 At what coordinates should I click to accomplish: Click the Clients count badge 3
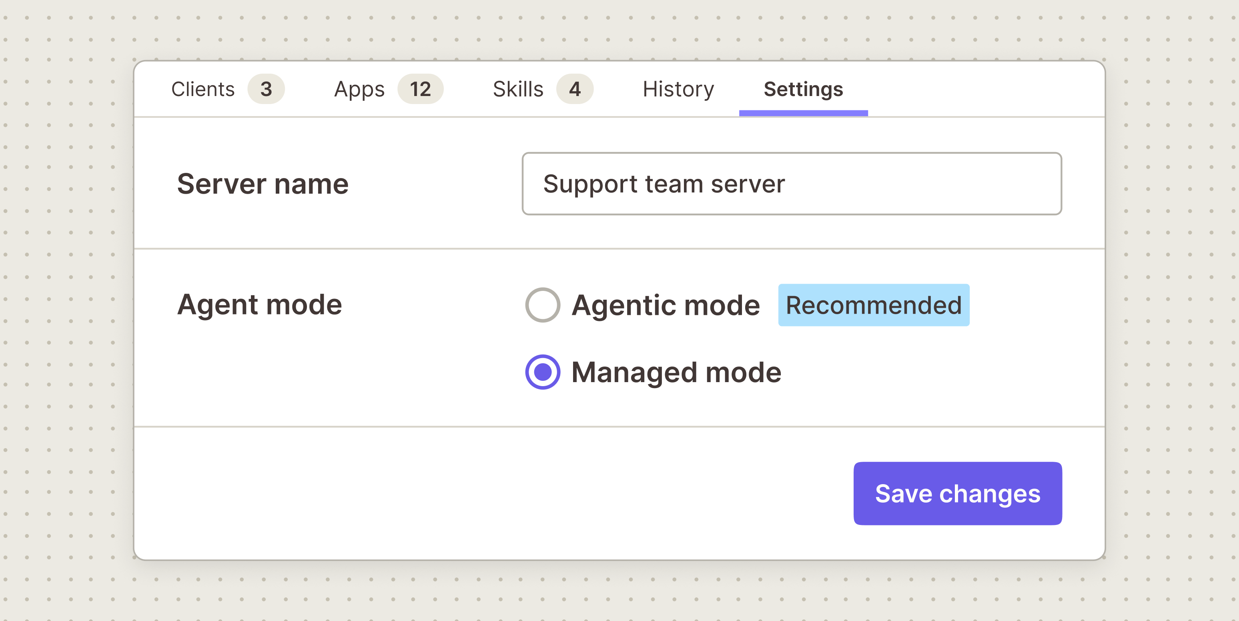(266, 89)
